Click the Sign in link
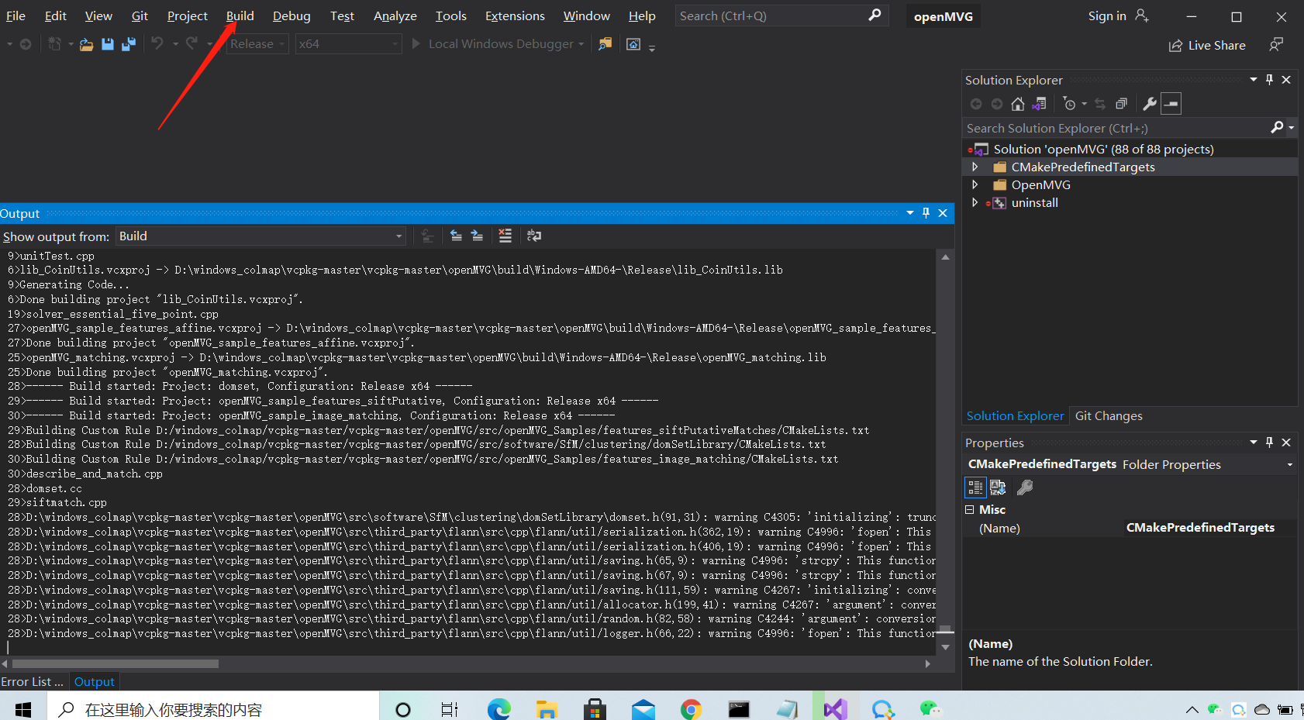 click(x=1108, y=16)
